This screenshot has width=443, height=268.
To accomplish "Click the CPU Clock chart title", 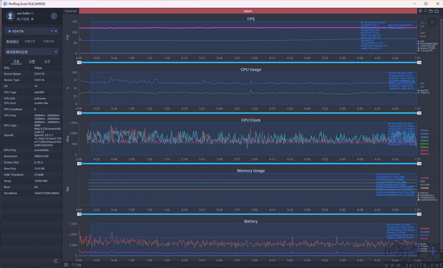I will (x=251, y=120).
